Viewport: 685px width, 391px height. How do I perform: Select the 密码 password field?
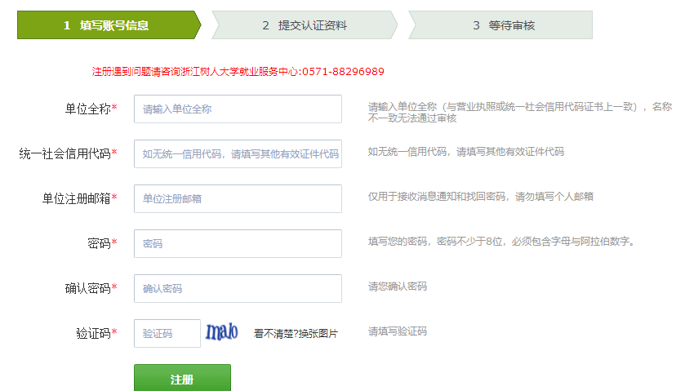(x=238, y=243)
